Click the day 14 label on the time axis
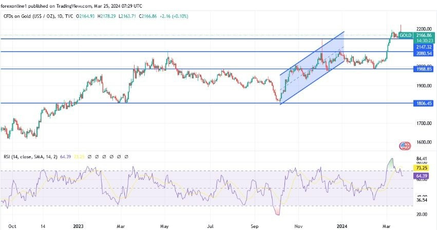437x230 pixels. pos(43,226)
